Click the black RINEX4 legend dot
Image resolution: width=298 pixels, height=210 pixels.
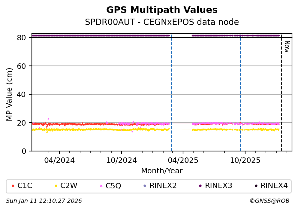coord(256,186)
